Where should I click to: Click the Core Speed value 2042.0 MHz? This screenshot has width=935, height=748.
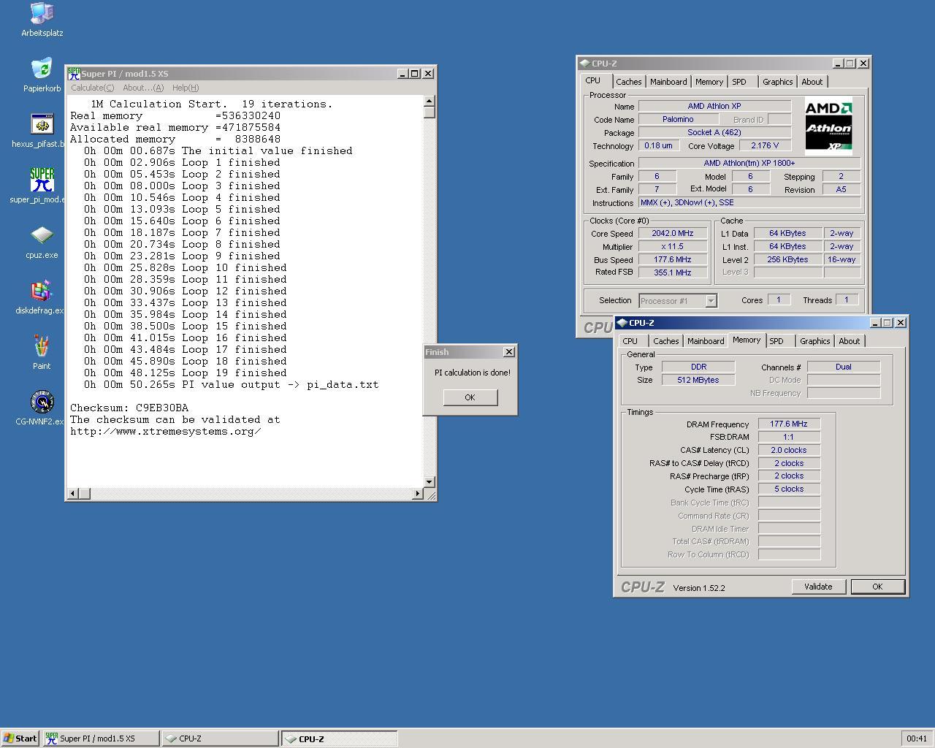(673, 234)
